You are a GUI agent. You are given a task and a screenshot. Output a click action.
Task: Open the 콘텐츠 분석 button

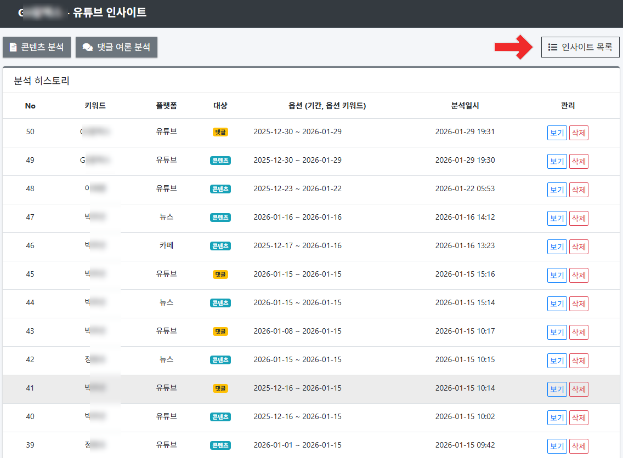(37, 47)
